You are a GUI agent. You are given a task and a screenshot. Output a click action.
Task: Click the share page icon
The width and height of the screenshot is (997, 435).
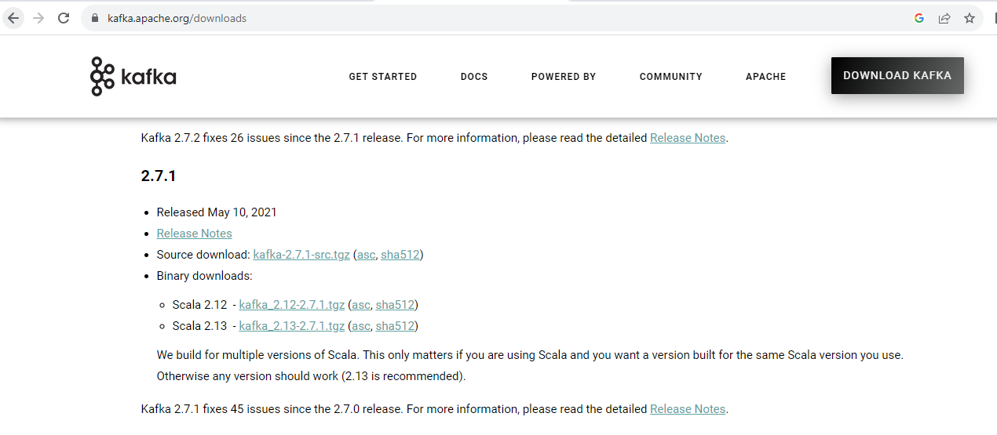pyautogui.click(x=944, y=18)
